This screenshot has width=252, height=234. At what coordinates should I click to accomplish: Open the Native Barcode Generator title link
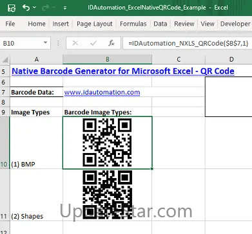[x=123, y=71]
